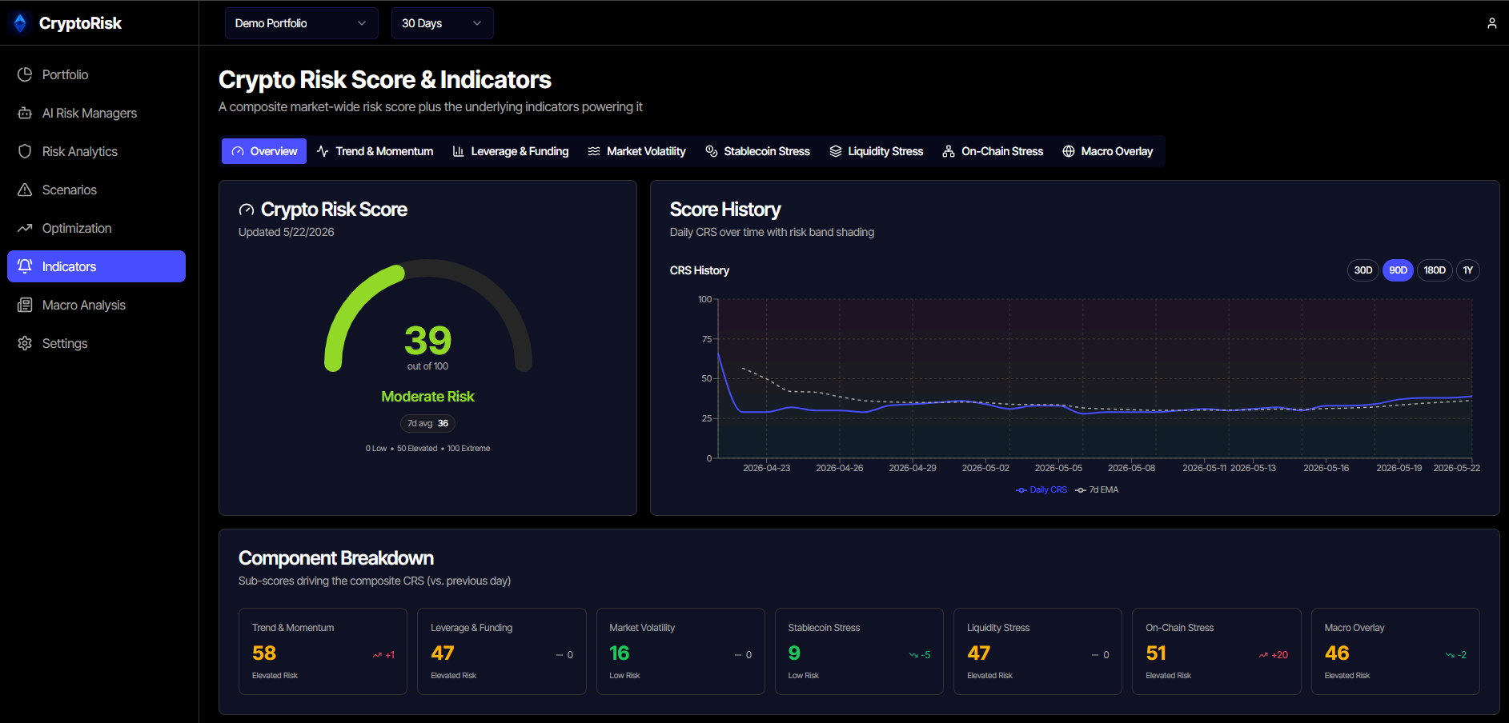
Task: Open the Leverage & Funding tab
Action: tap(511, 151)
